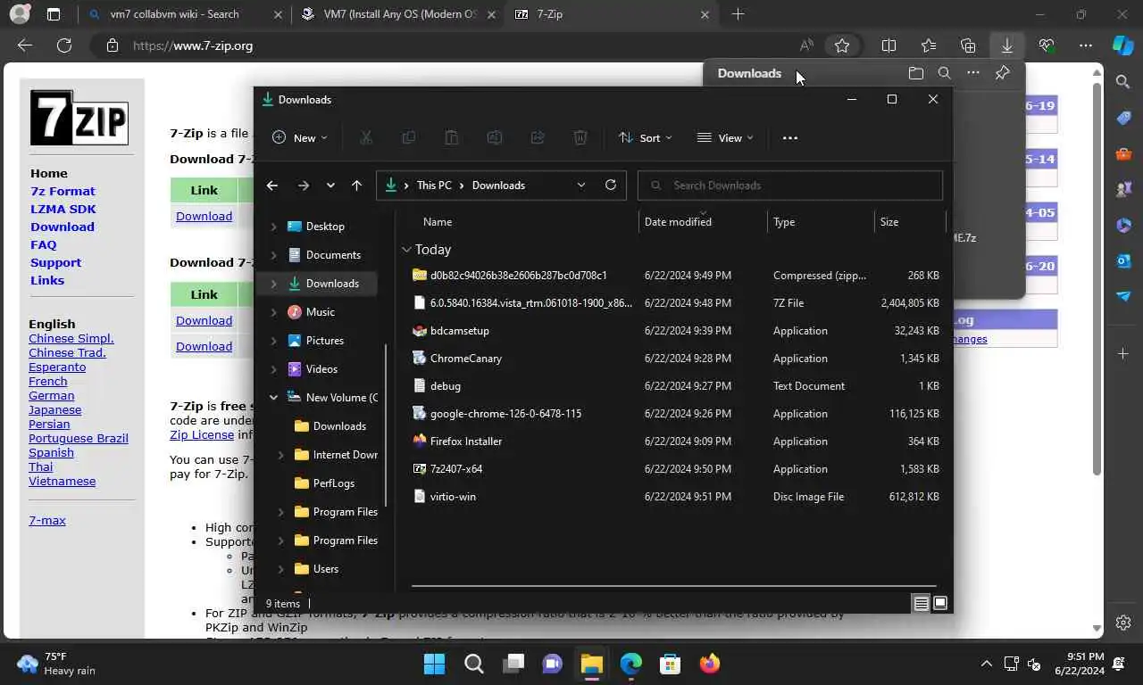Viewport: 1143px width, 685px height.
Task: Open Copilot icon in Edge
Action: coord(1122,45)
